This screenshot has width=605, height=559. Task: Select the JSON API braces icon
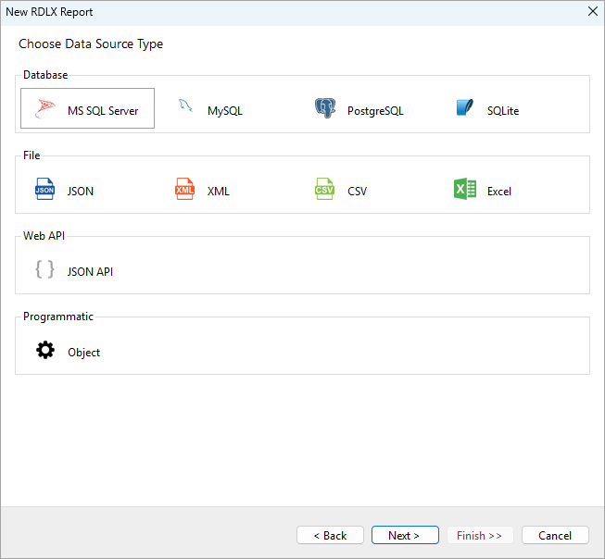[44, 269]
